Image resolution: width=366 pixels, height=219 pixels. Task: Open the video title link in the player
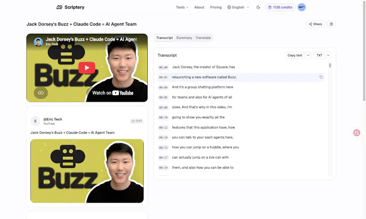tap(91, 39)
